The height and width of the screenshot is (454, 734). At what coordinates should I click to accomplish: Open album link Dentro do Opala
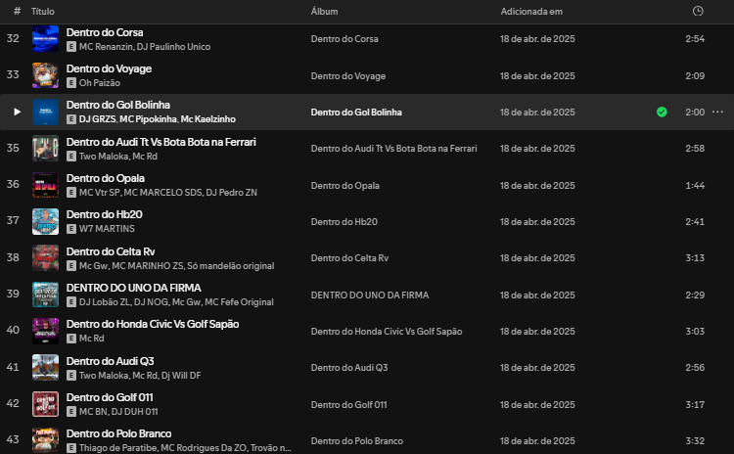click(345, 186)
